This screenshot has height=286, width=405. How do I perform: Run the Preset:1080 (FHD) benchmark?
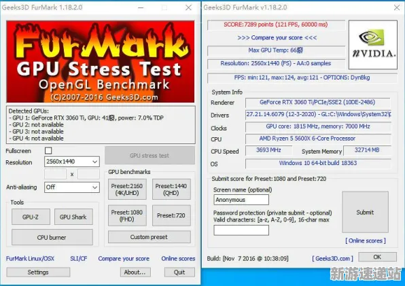[127, 215]
